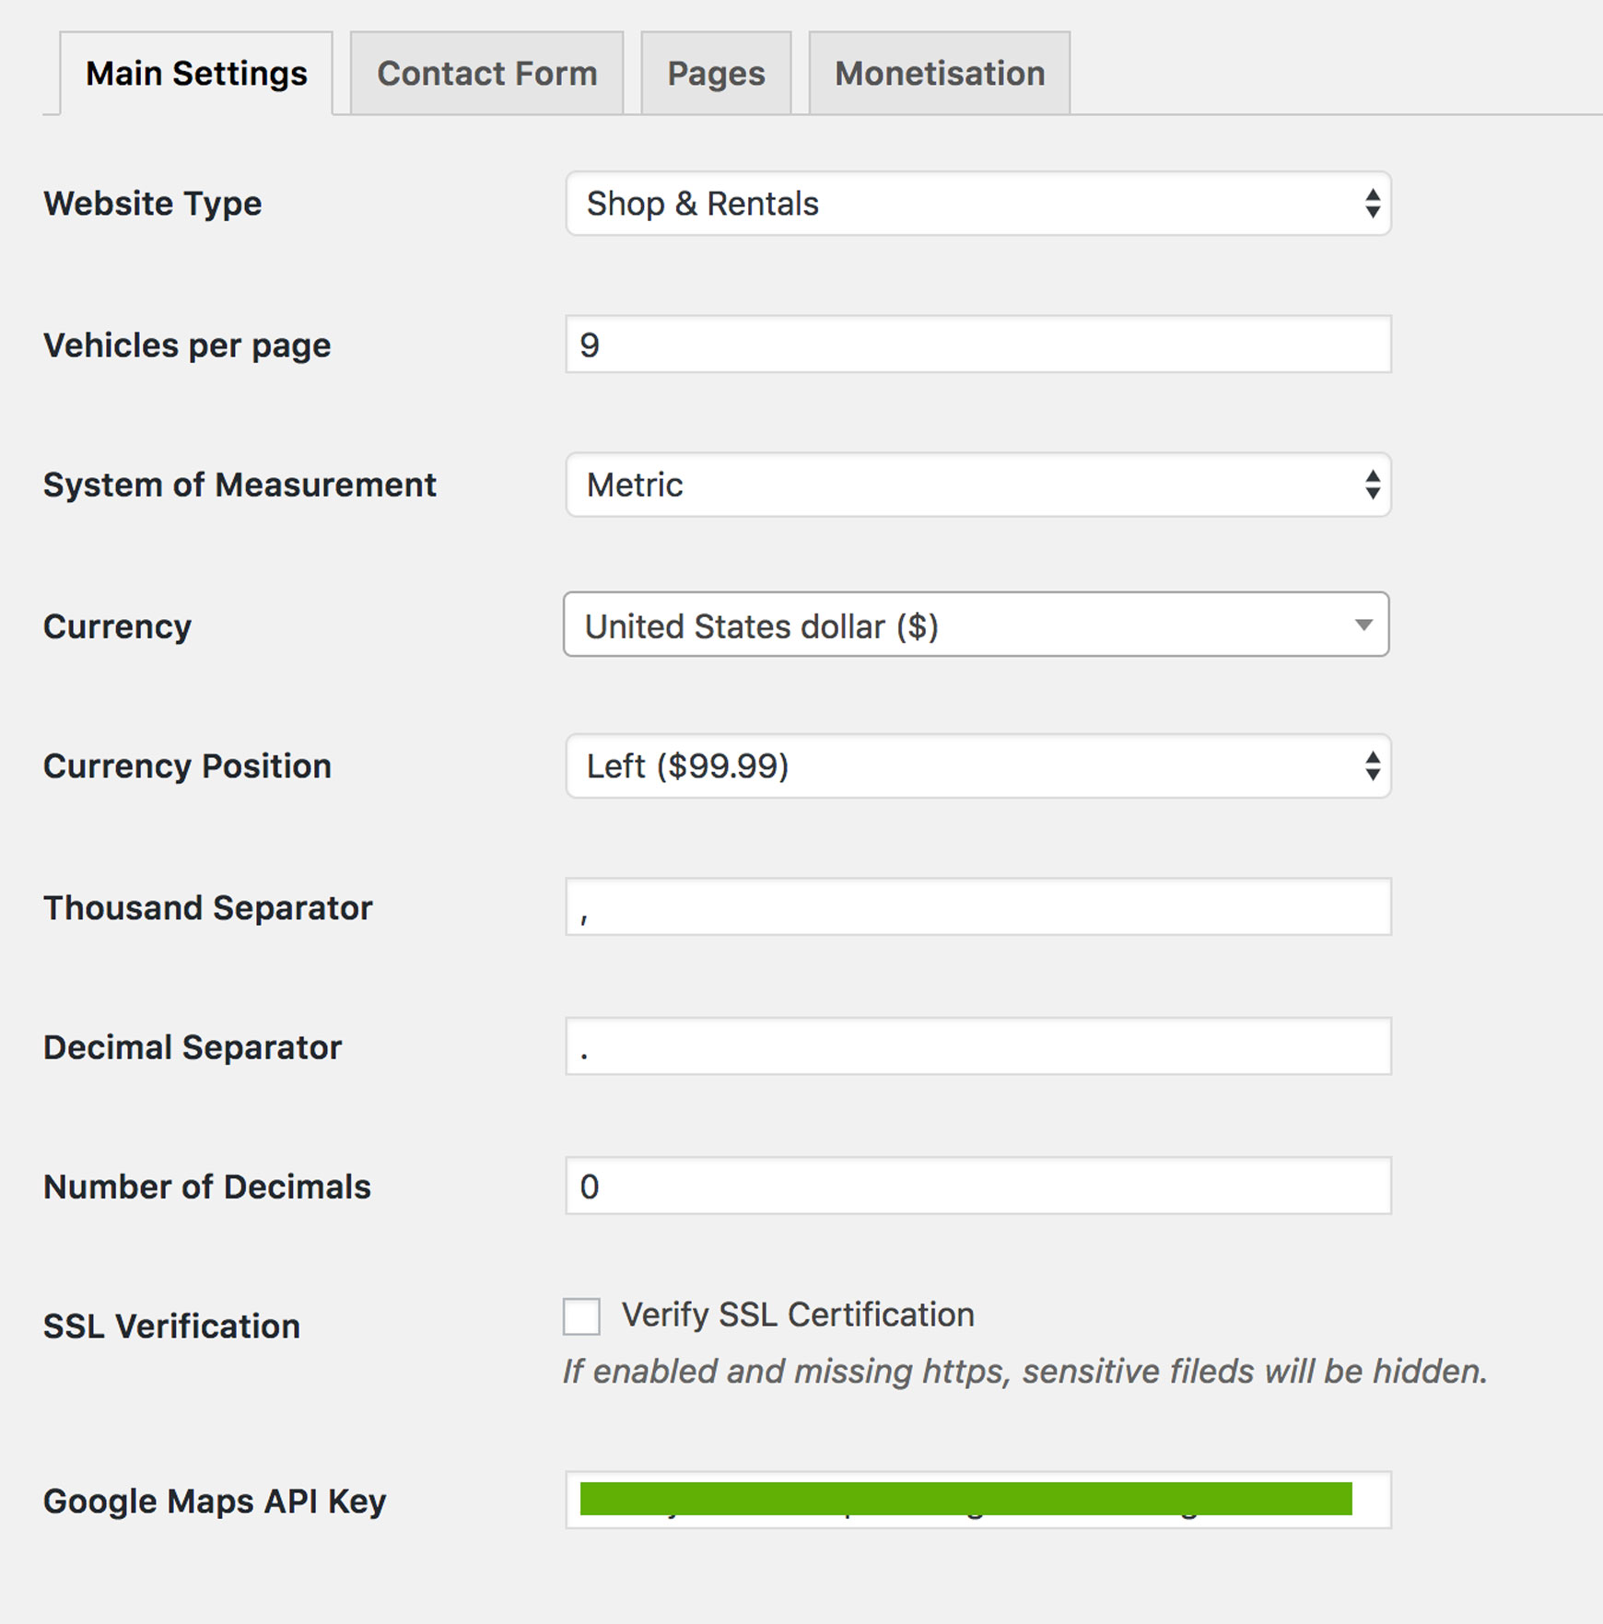Image resolution: width=1603 pixels, height=1624 pixels.
Task: Click the 'Verify SSL Certification' label text
Action: (798, 1314)
